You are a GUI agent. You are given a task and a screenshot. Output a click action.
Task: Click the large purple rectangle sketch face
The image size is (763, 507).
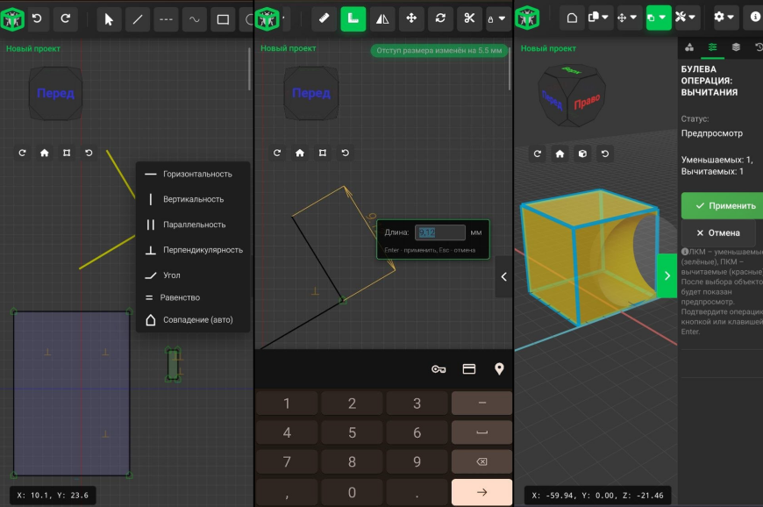click(x=72, y=393)
